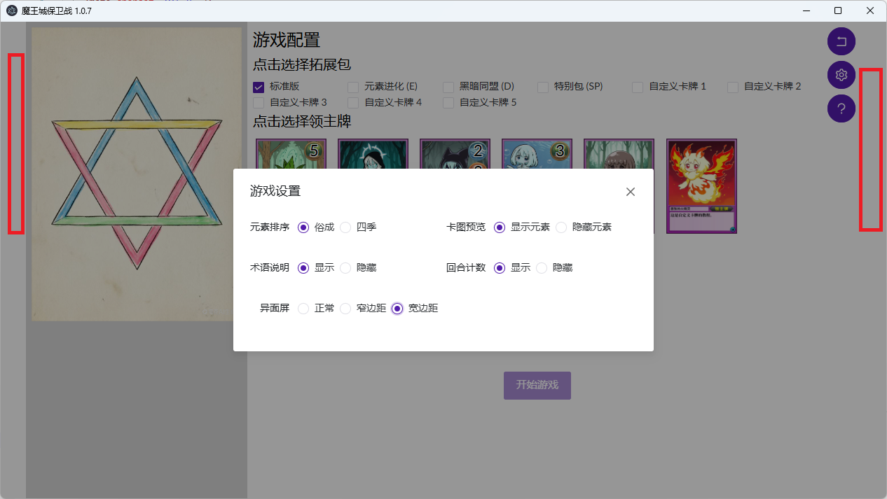Screen dimensions: 887x499
Task: Open help with the question mark button
Action: tap(841, 108)
